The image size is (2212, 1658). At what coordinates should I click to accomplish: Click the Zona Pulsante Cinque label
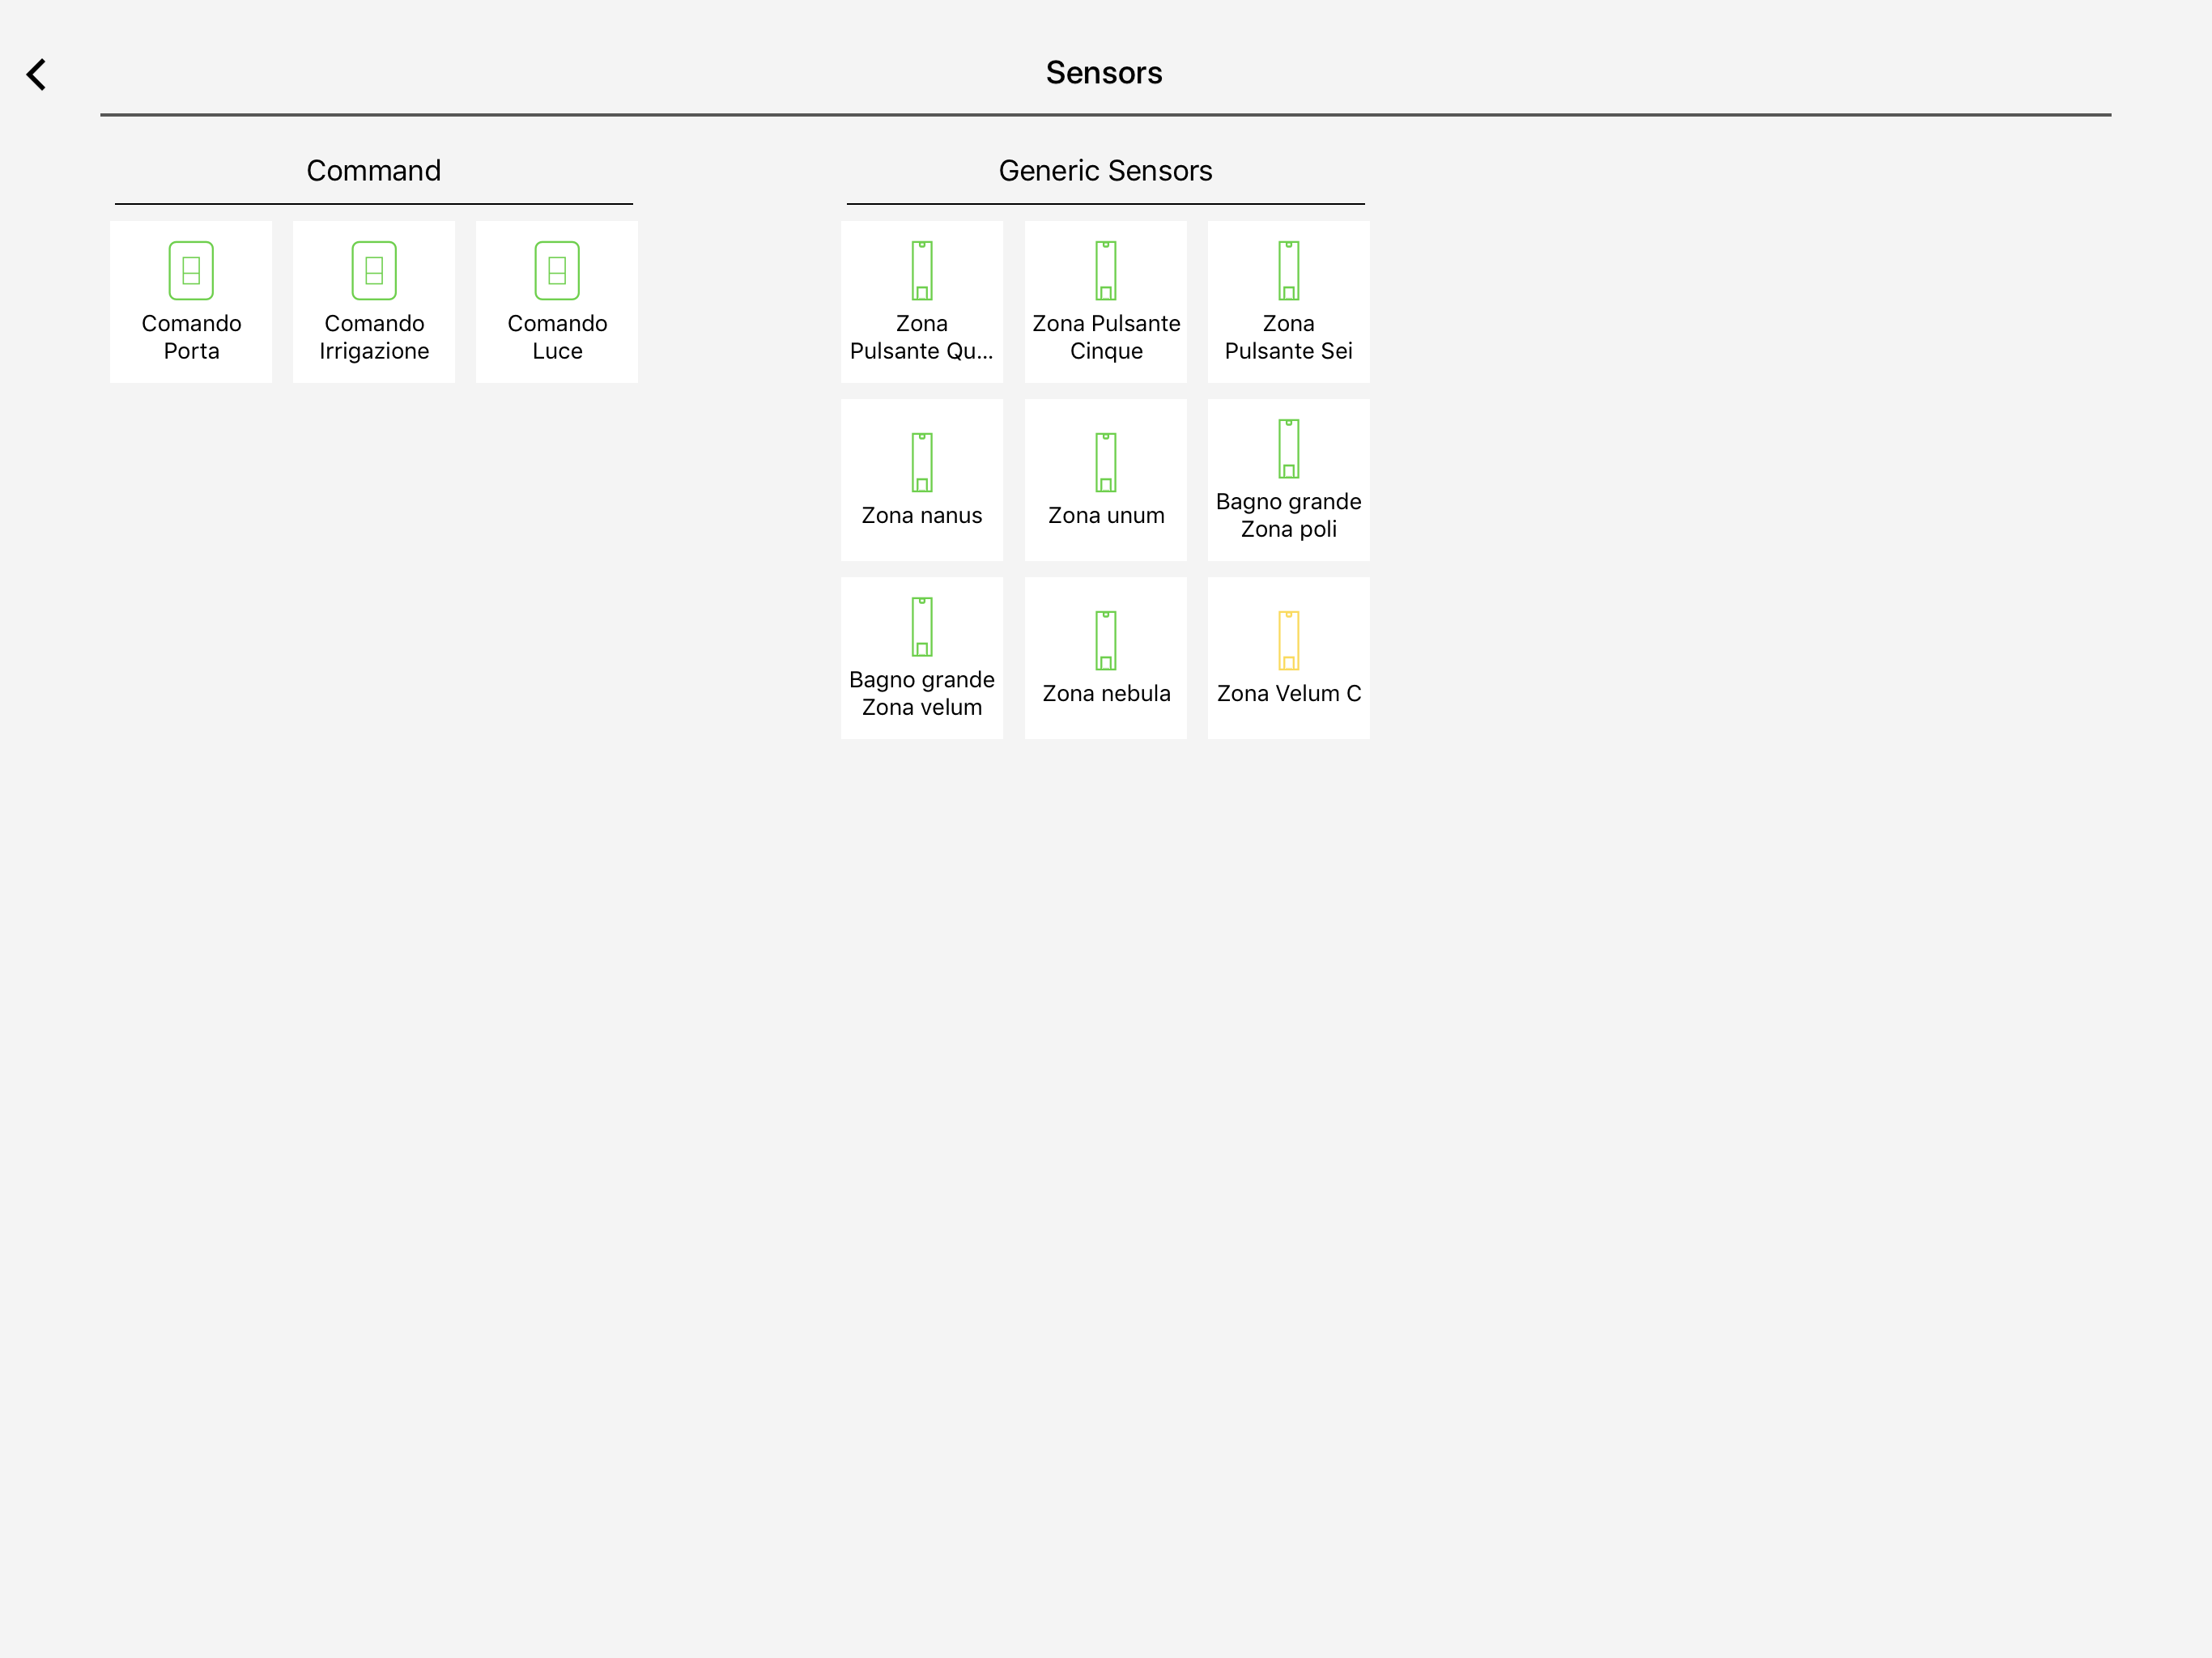[1106, 337]
